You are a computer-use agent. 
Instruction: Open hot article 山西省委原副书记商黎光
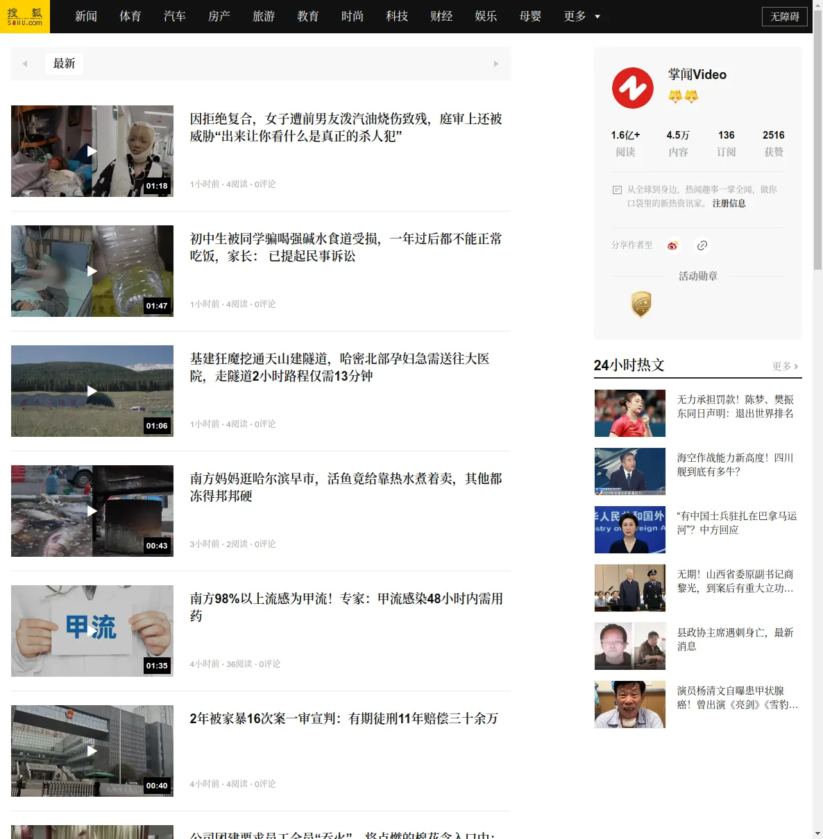[736, 581]
